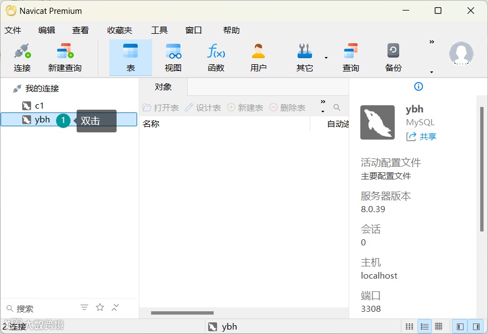Click the info panel vertical scrollbar
The height and width of the screenshot is (334, 488).
click(482, 169)
